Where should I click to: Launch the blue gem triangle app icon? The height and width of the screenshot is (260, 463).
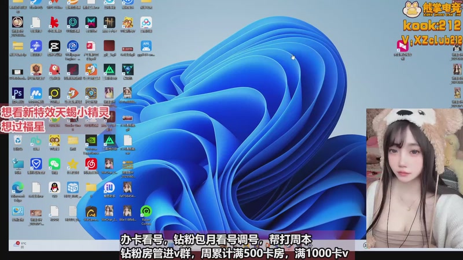tap(127, 70)
